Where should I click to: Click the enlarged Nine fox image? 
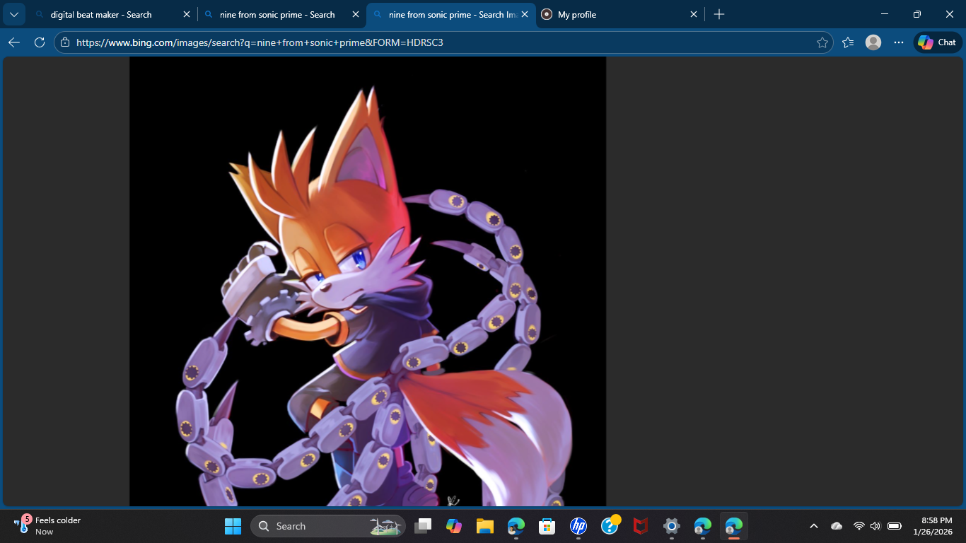point(368,283)
